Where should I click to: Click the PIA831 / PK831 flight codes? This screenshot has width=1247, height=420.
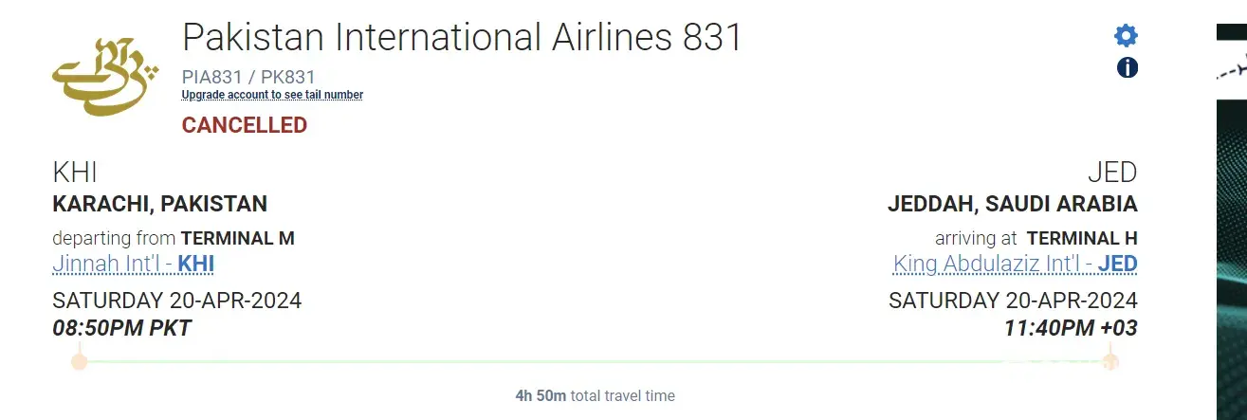coord(248,77)
